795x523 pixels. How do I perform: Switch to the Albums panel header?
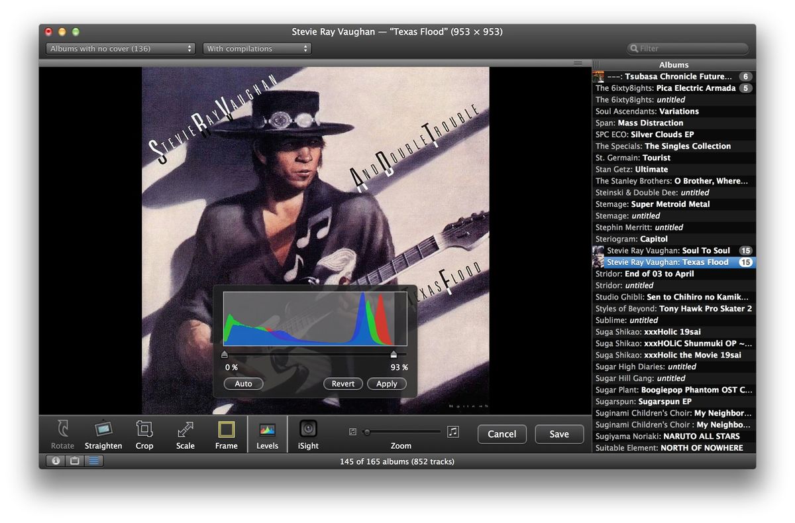[x=674, y=64]
